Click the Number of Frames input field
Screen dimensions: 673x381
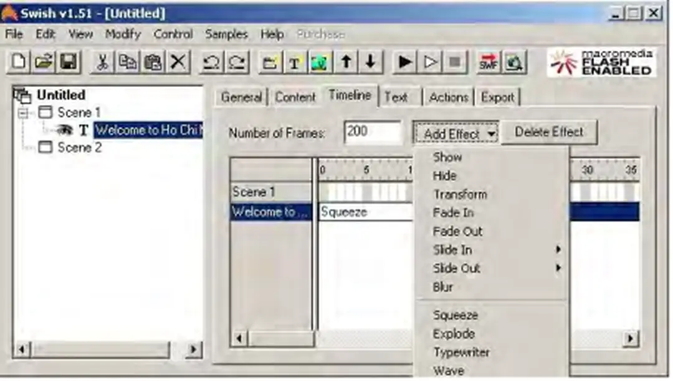point(372,132)
